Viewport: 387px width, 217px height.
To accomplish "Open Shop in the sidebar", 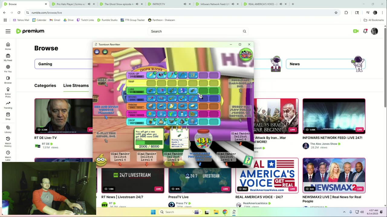I will (8, 116).
